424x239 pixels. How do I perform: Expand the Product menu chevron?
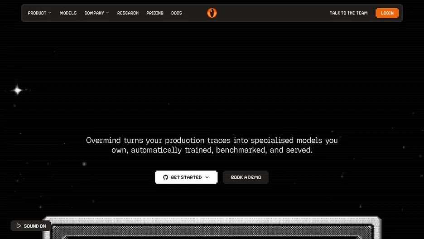(x=50, y=13)
